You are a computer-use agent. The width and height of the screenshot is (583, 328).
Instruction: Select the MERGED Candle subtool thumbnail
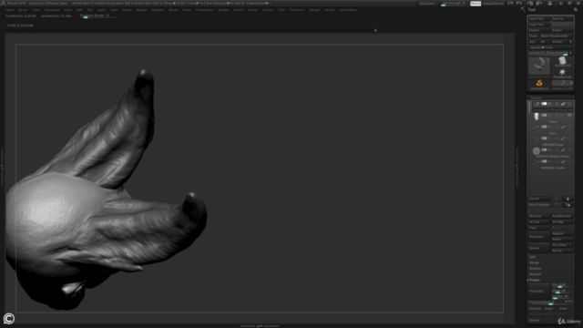[537, 162]
